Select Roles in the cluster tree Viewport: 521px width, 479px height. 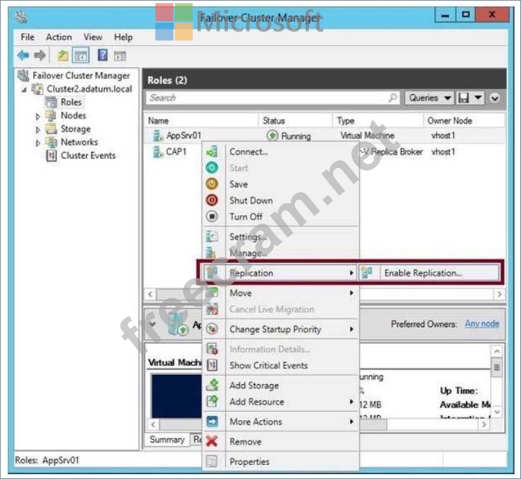pyautogui.click(x=71, y=102)
